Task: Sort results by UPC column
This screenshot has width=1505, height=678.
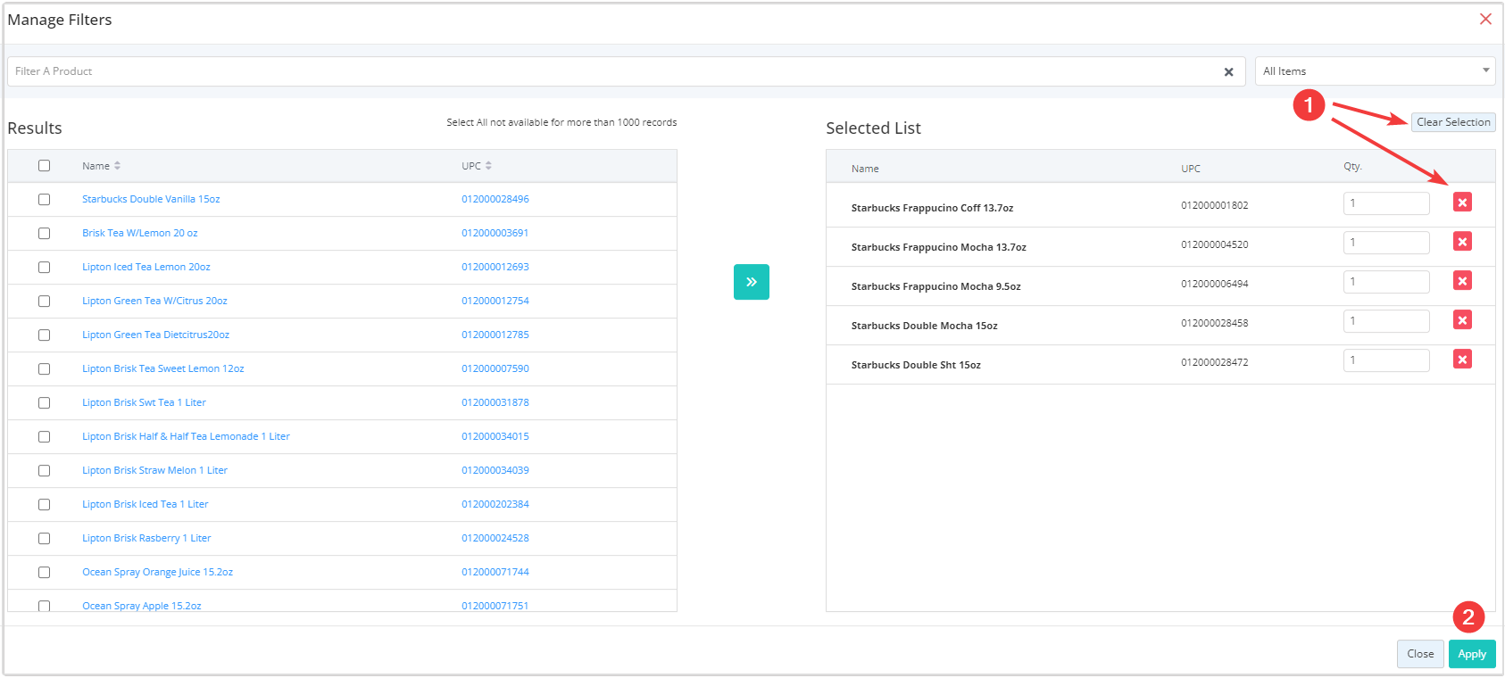Action: click(x=477, y=166)
